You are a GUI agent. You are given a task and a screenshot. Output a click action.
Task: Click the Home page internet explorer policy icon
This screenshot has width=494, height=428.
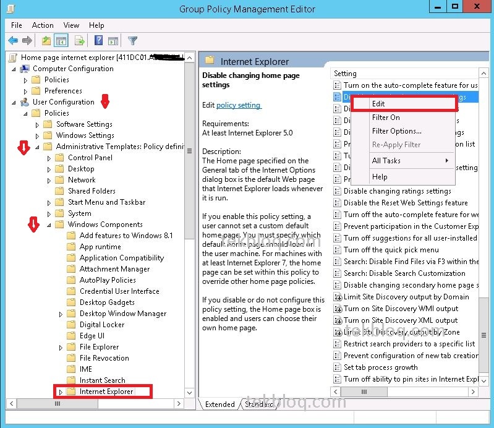tap(12, 58)
